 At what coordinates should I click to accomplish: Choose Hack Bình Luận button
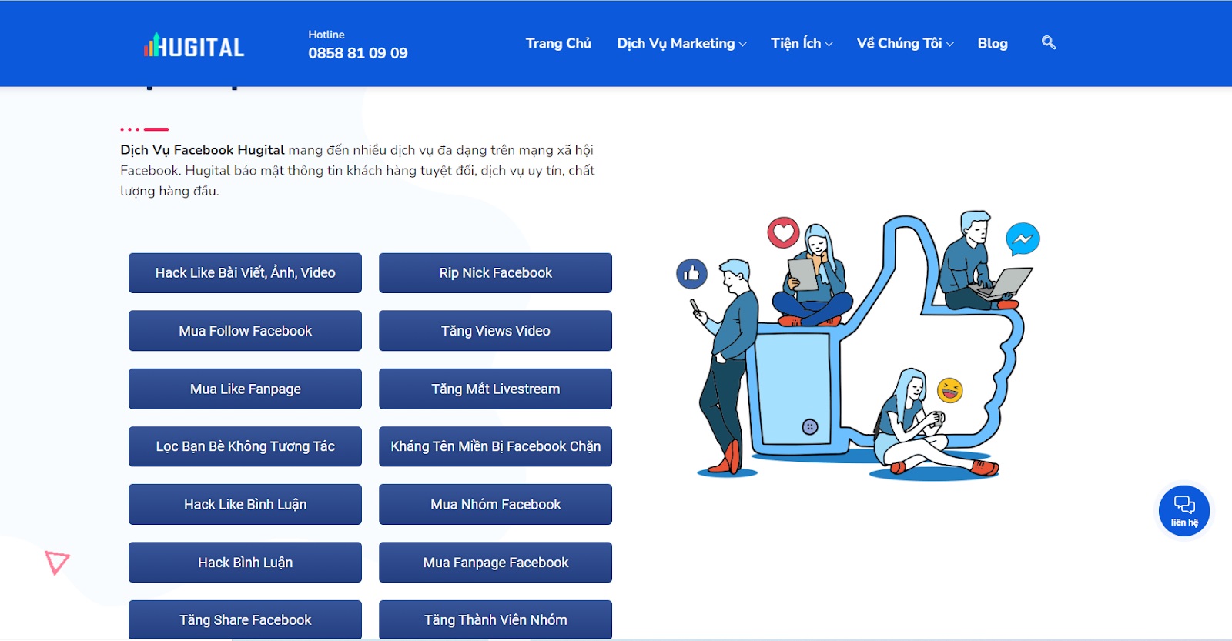tap(245, 563)
